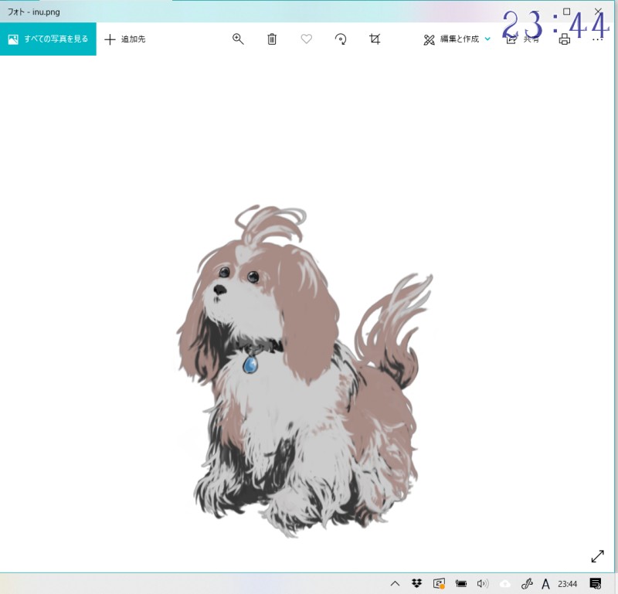Close the Photos window
Screen dimensions: 618x594
598,12
